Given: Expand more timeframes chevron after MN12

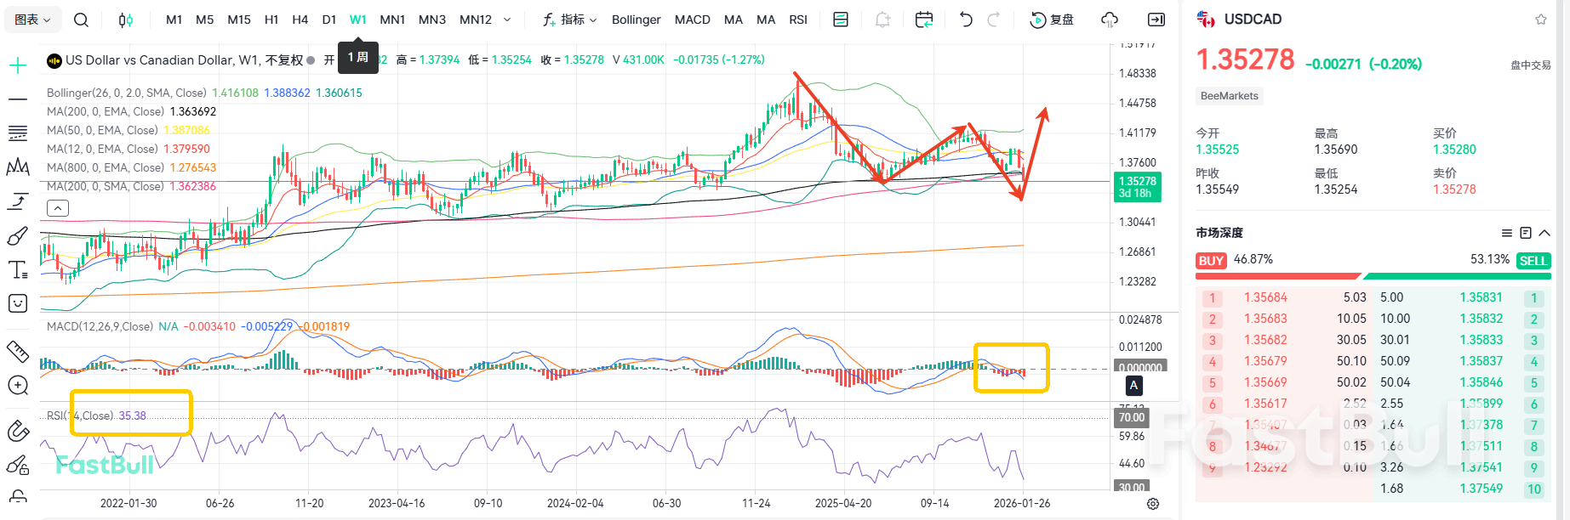Looking at the screenshot, I should [507, 20].
